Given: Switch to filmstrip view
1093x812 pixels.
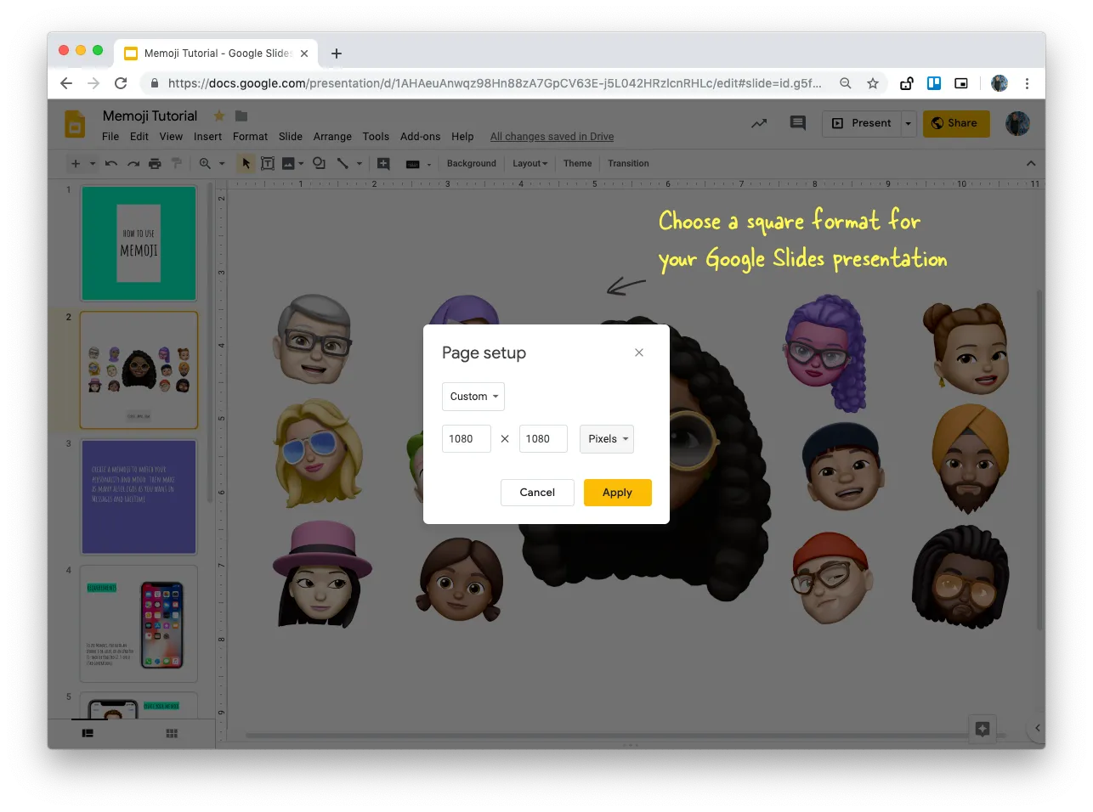Looking at the screenshot, I should tap(88, 733).
